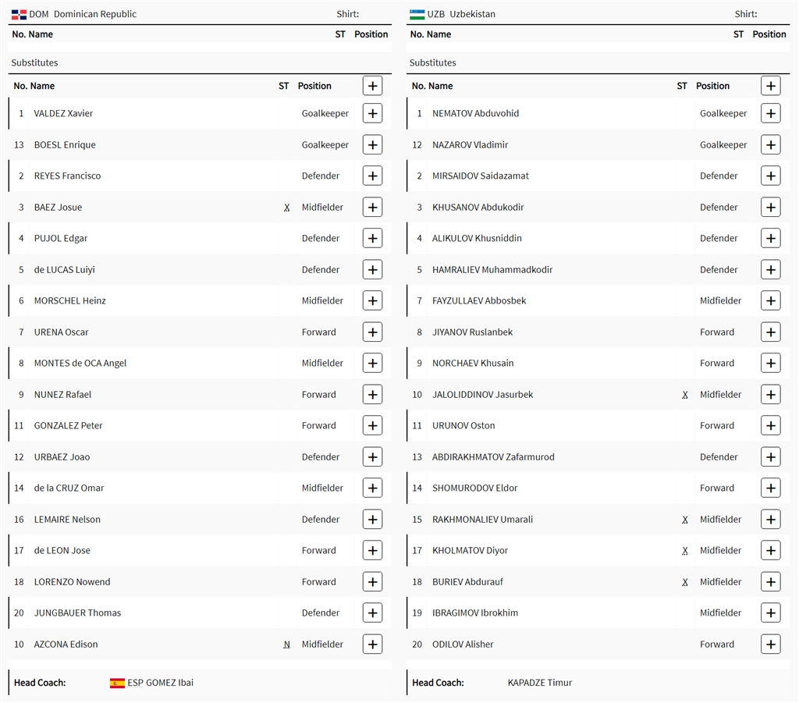Image resolution: width=799 pixels, height=703 pixels.
Task: Click Uzbekistan substitutes header plus button
Action: tap(770, 86)
